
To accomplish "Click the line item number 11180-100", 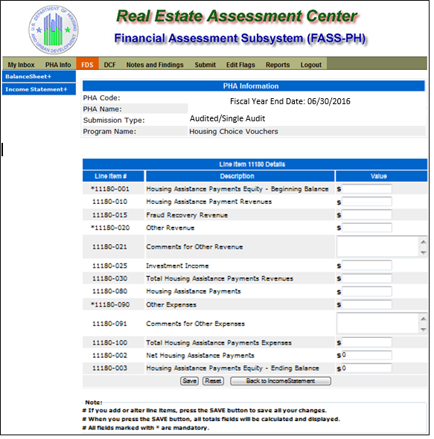I will pos(110,342).
